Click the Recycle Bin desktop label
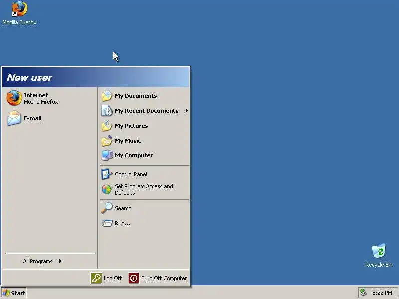This screenshot has height=299, width=399. click(x=379, y=265)
